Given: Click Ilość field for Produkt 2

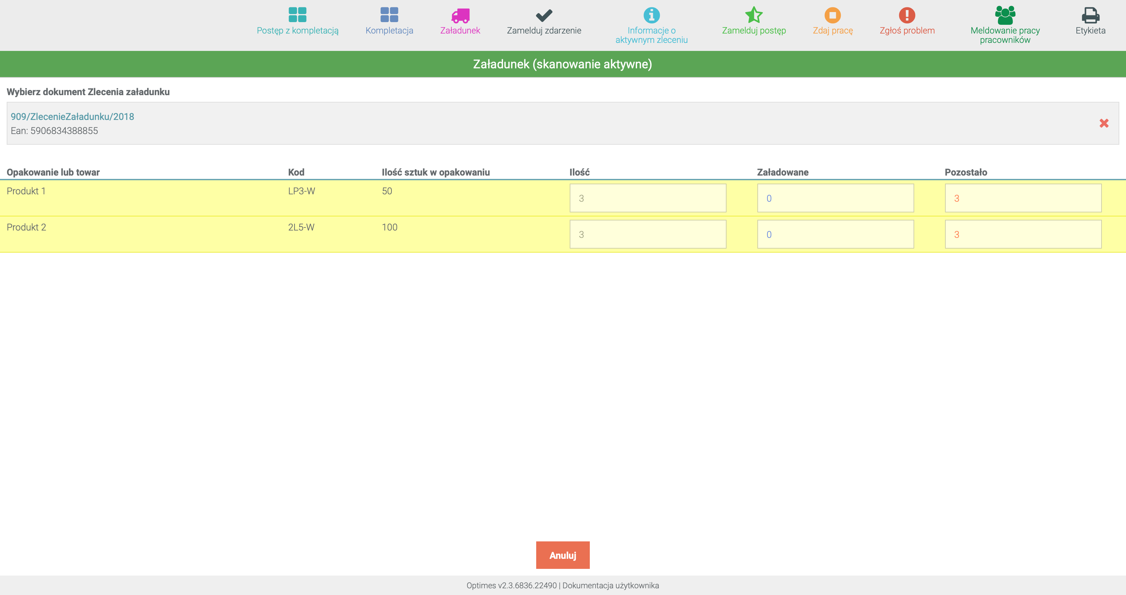Looking at the screenshot, I should pyautogui.click(x=648, y=234).
